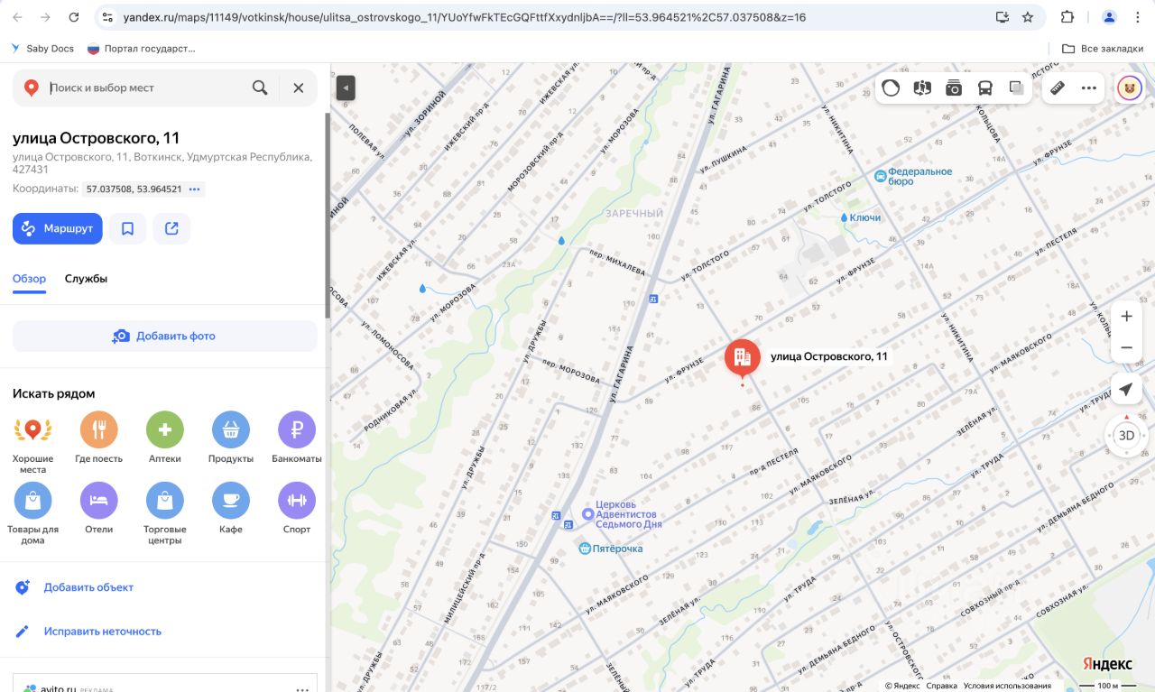Open the Пятёрочка place on the map
This screenshot has width=1155, height=692.
(611, 549)
